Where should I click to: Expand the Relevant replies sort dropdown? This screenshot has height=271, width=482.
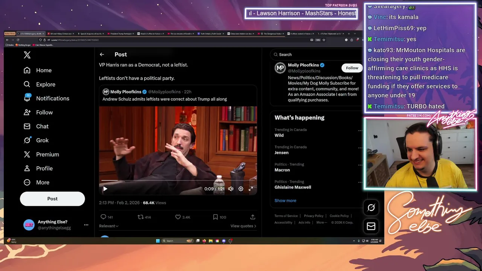point(109,226)
